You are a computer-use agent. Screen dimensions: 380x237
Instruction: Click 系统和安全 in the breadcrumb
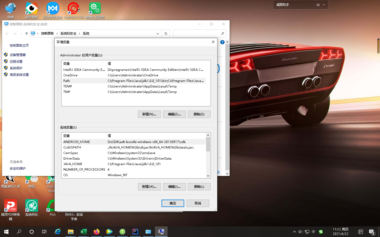[68, 33]
